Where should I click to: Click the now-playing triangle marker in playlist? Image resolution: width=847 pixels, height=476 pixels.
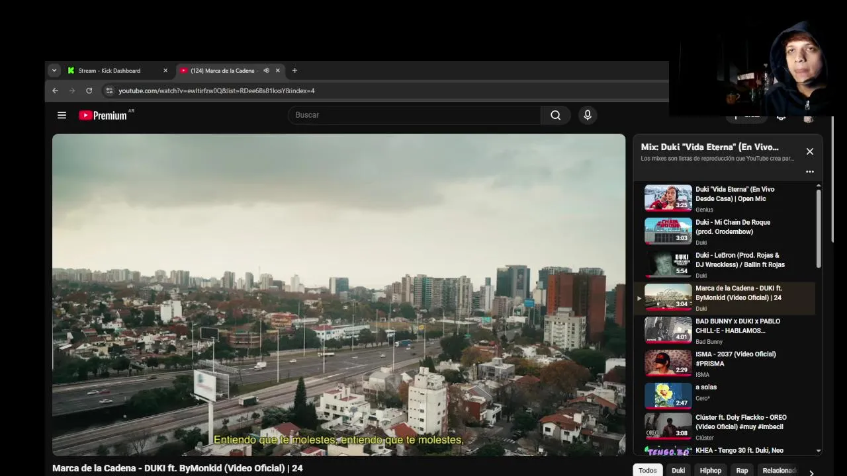(639, 298)
